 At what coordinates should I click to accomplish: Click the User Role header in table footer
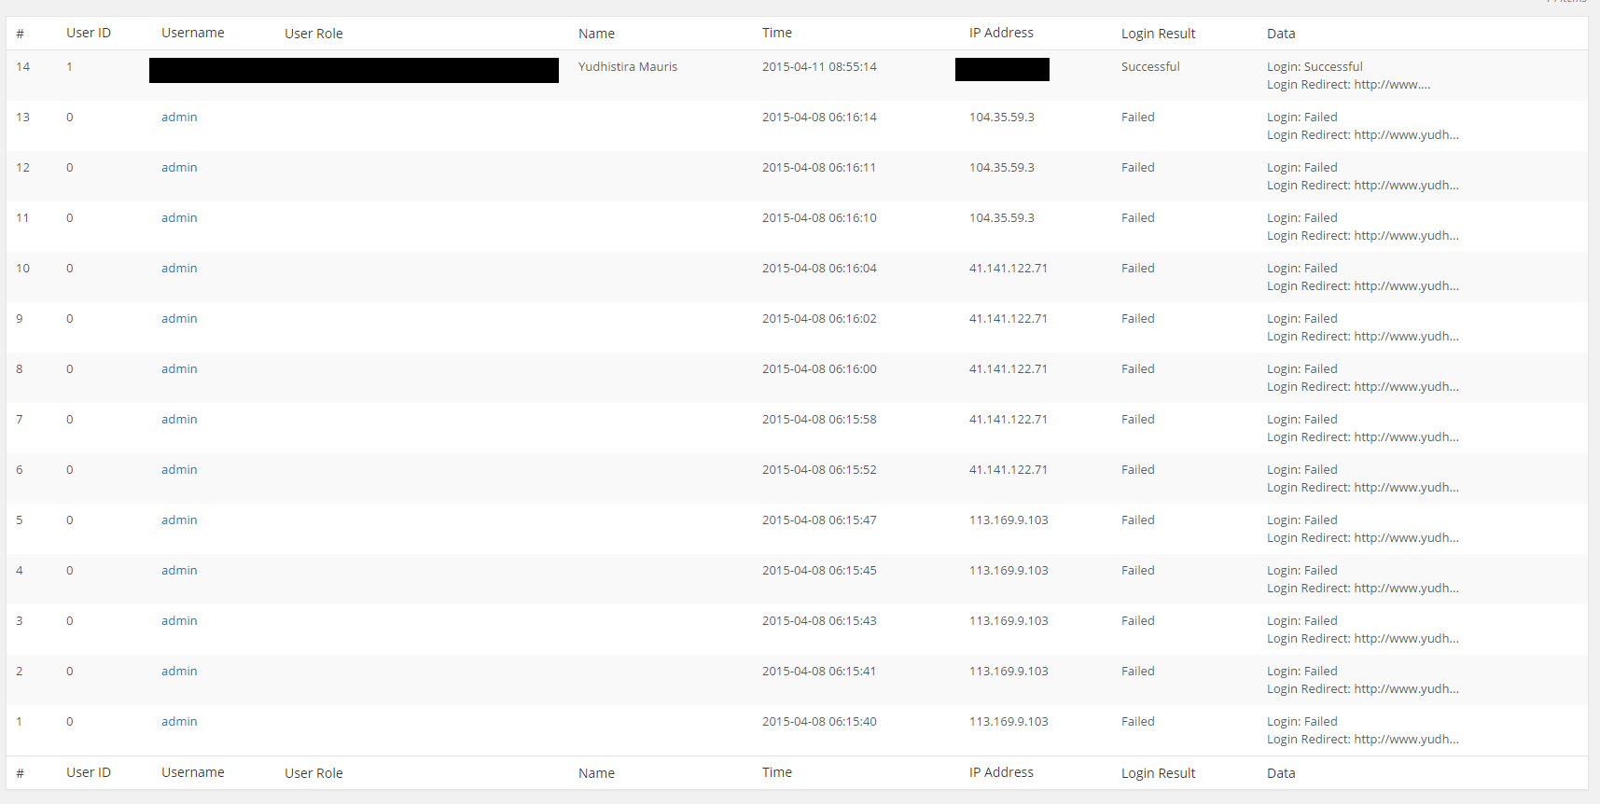point(313,773)
